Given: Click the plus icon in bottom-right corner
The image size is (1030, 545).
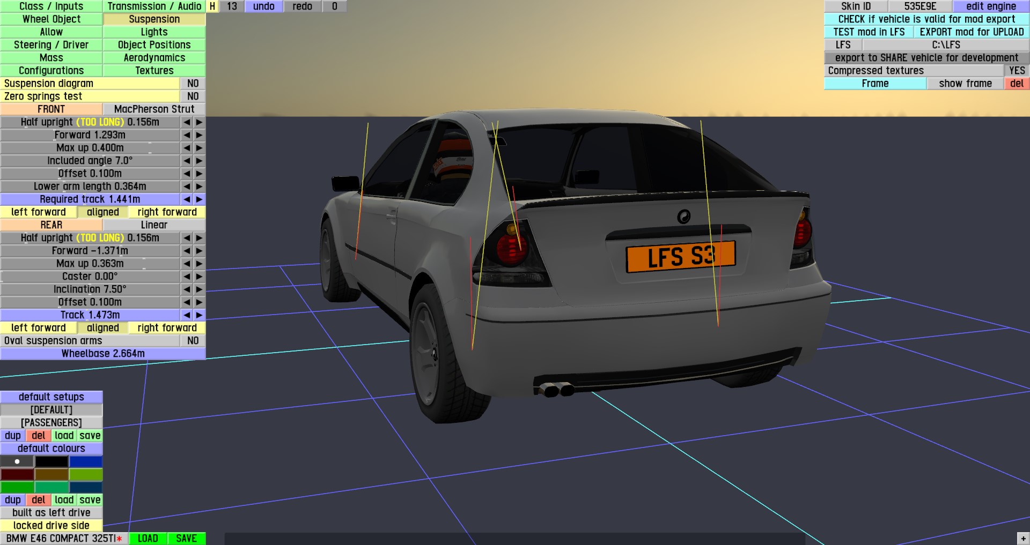Looking at the screenshot, I should click(1023, 538).
